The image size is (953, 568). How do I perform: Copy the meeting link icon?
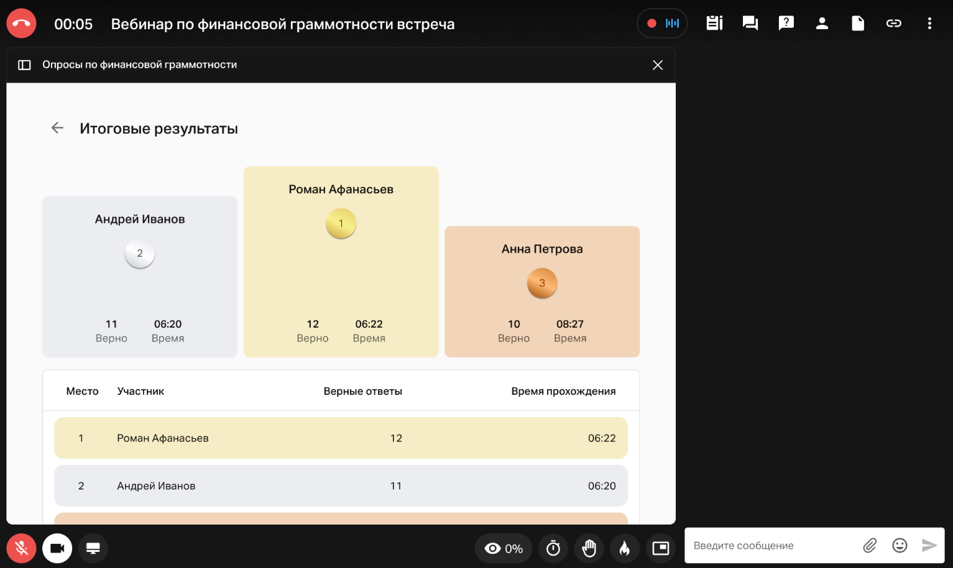click(x=893, y=24)
